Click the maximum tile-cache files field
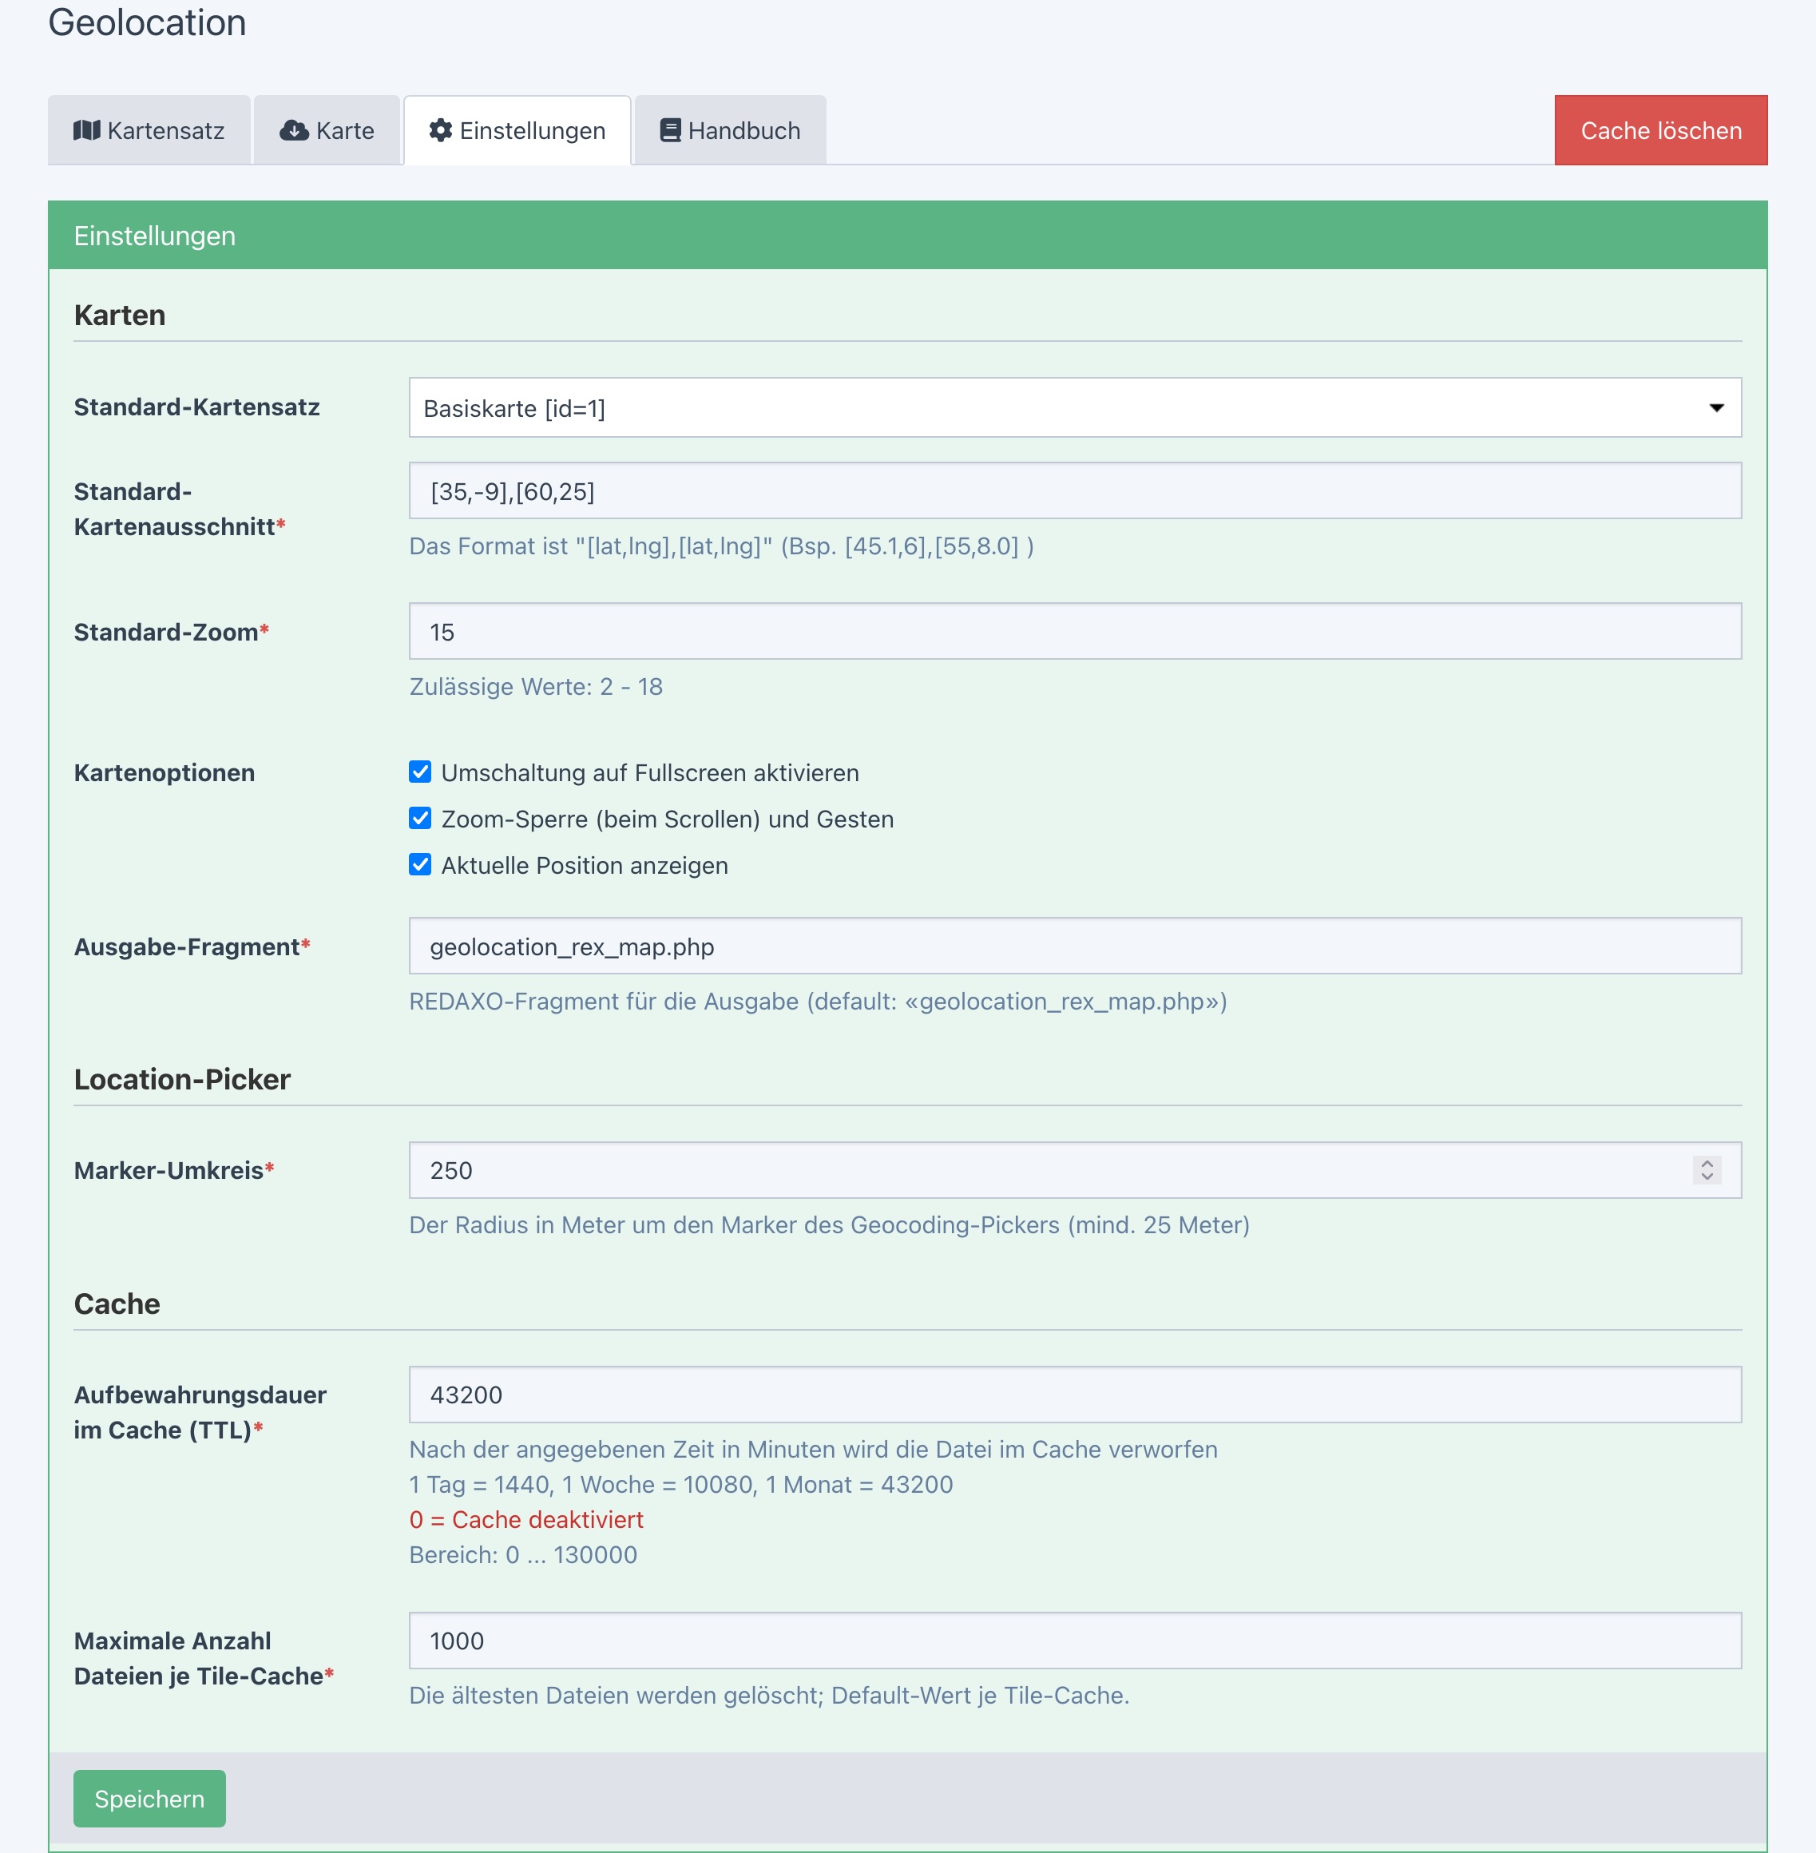The image size is (1816, 1853). point(1075,1641)
